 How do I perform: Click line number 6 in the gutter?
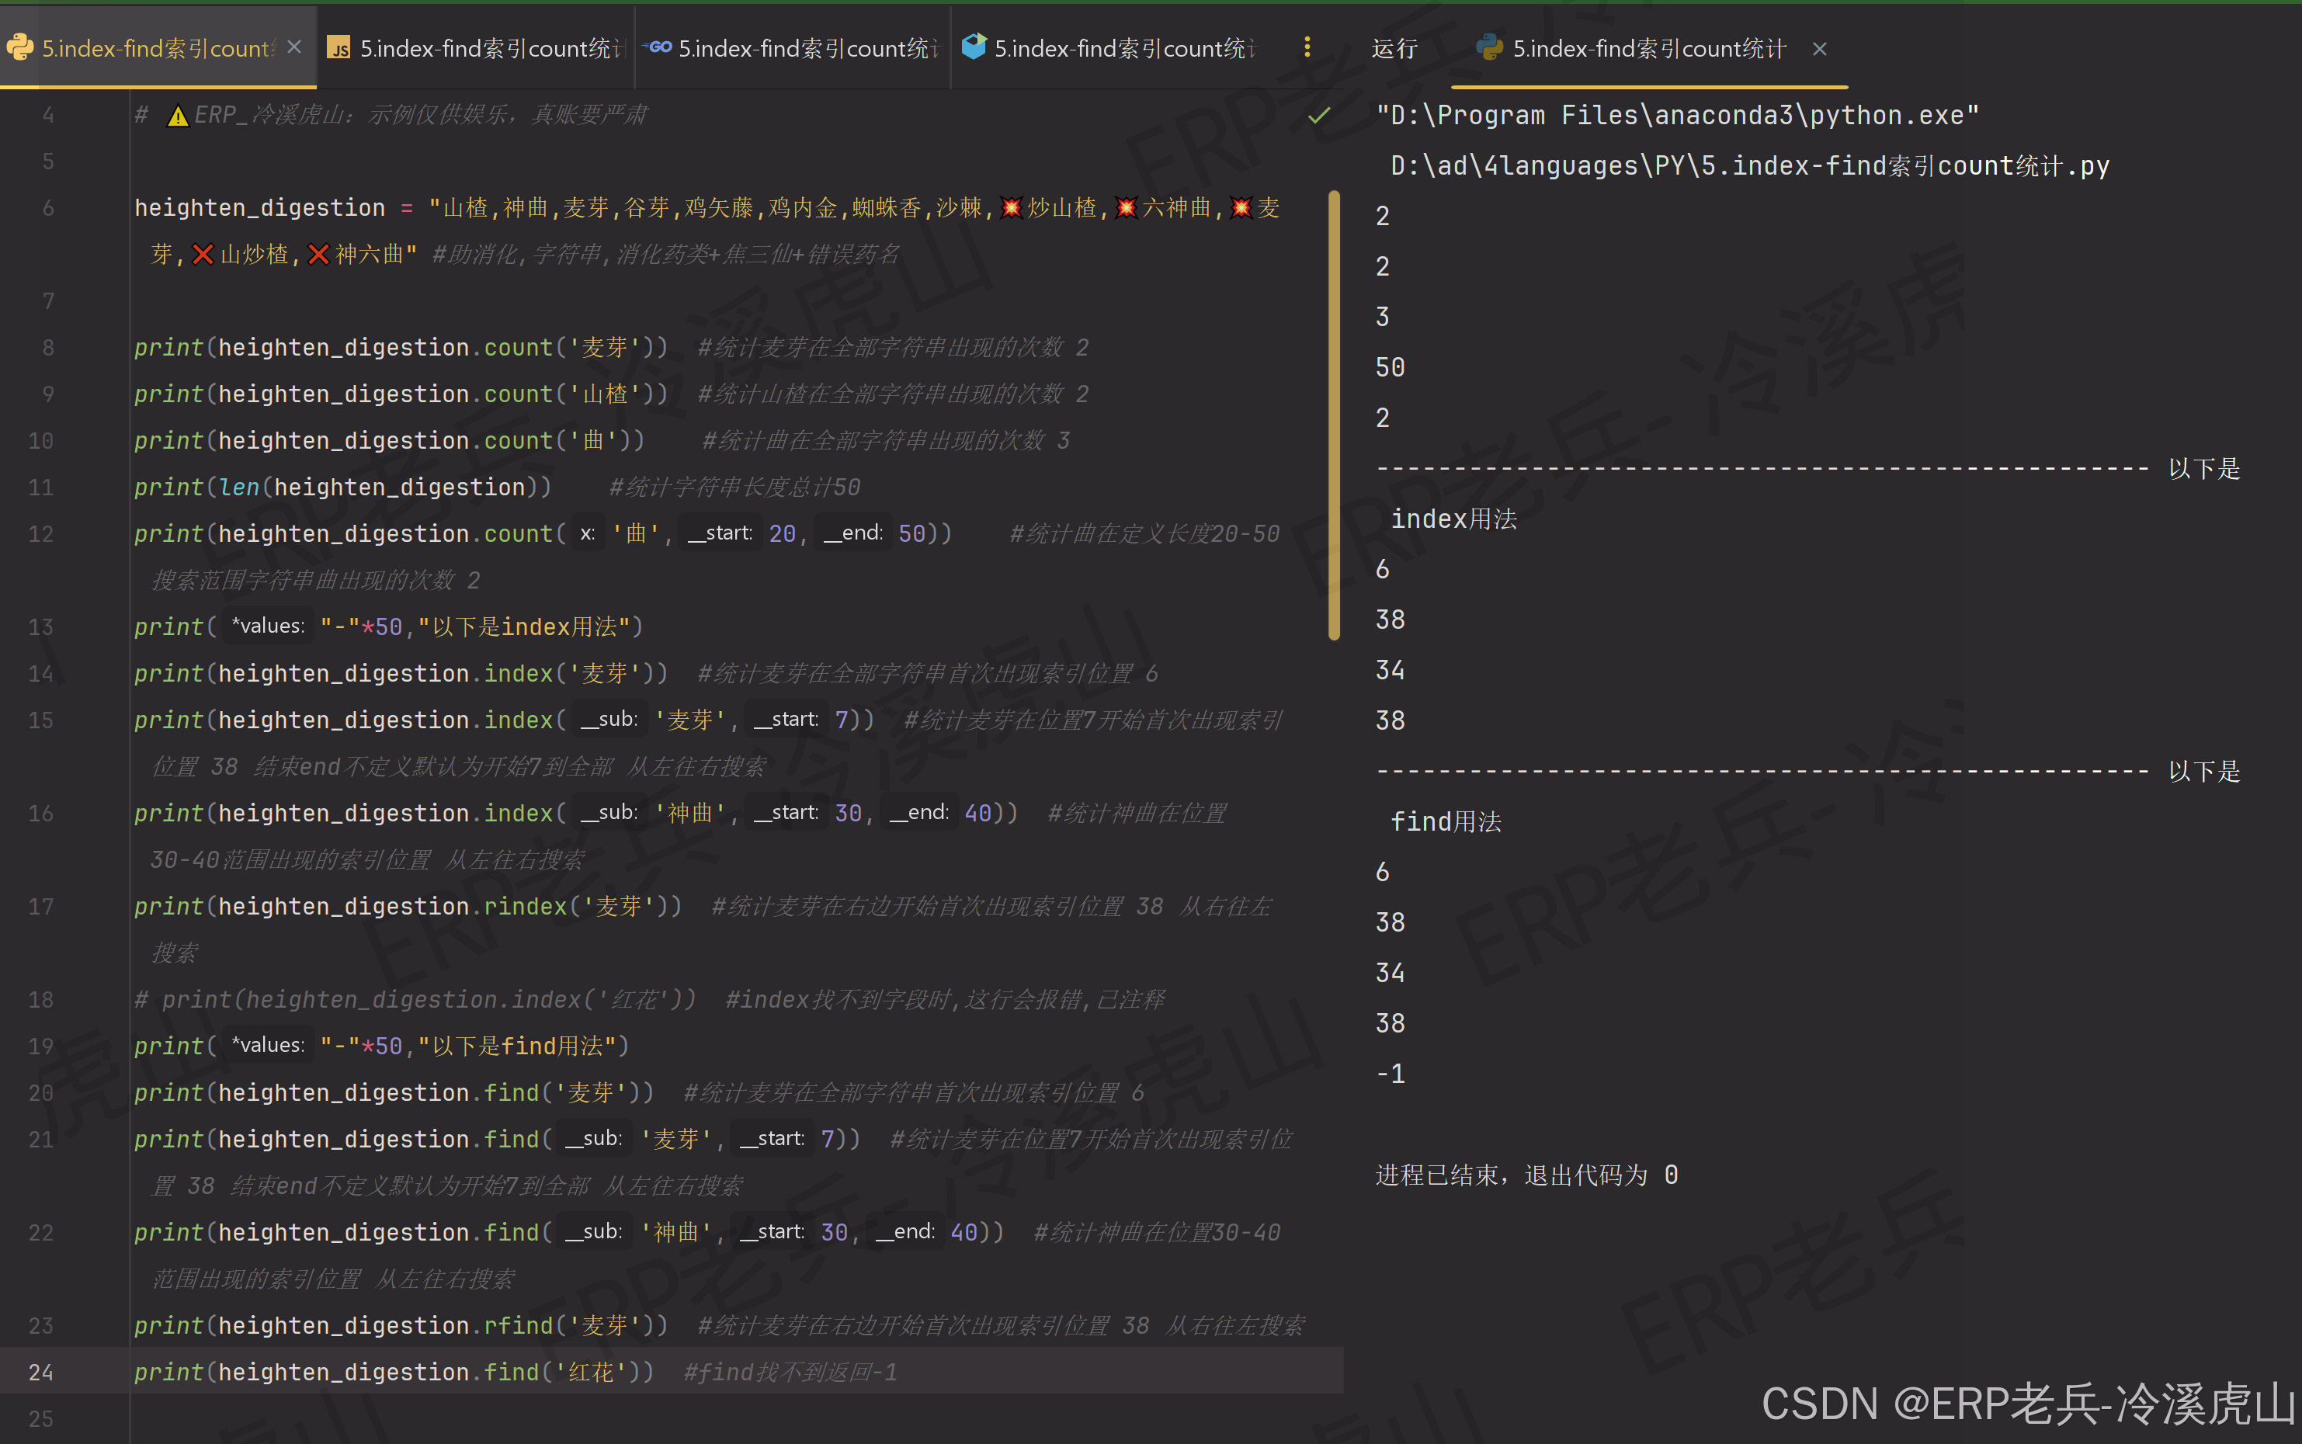(47, 208)
